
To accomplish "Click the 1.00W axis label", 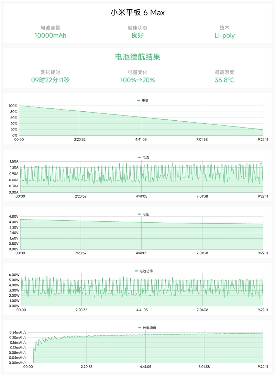I will click(14, 301).
